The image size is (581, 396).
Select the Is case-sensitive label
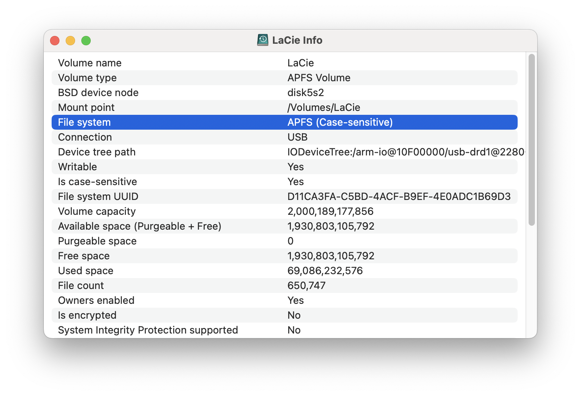pyautogui.click(x=97, y=182)
